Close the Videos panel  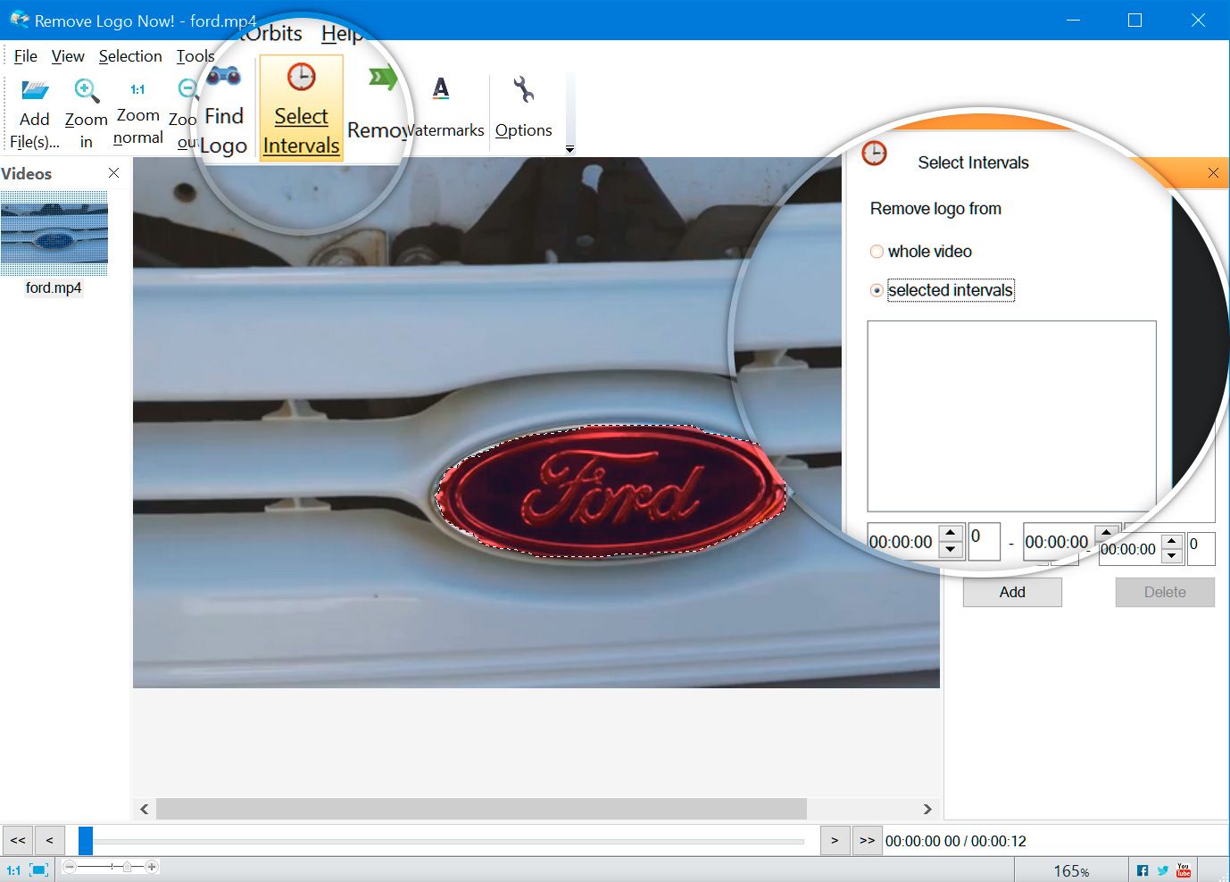113,173
